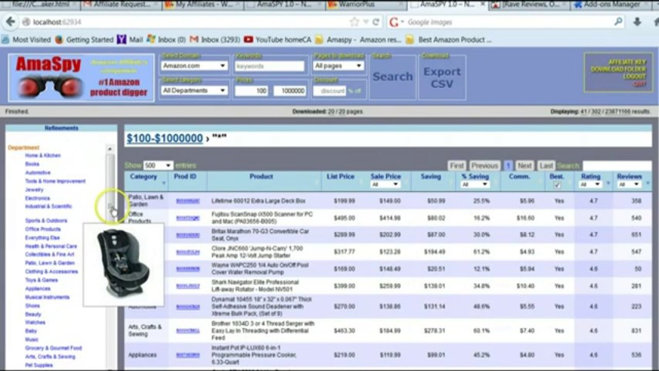Open the Inbox (0) bookmark

click(166, 40)
